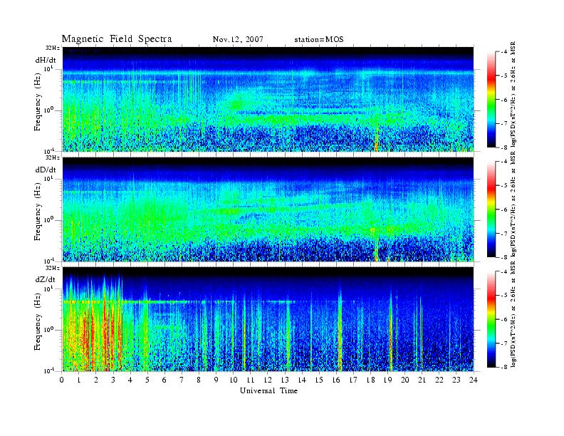Click the 32Hz label above the dH/dt panel
This screenshot has height=436, width=564.
53,48
